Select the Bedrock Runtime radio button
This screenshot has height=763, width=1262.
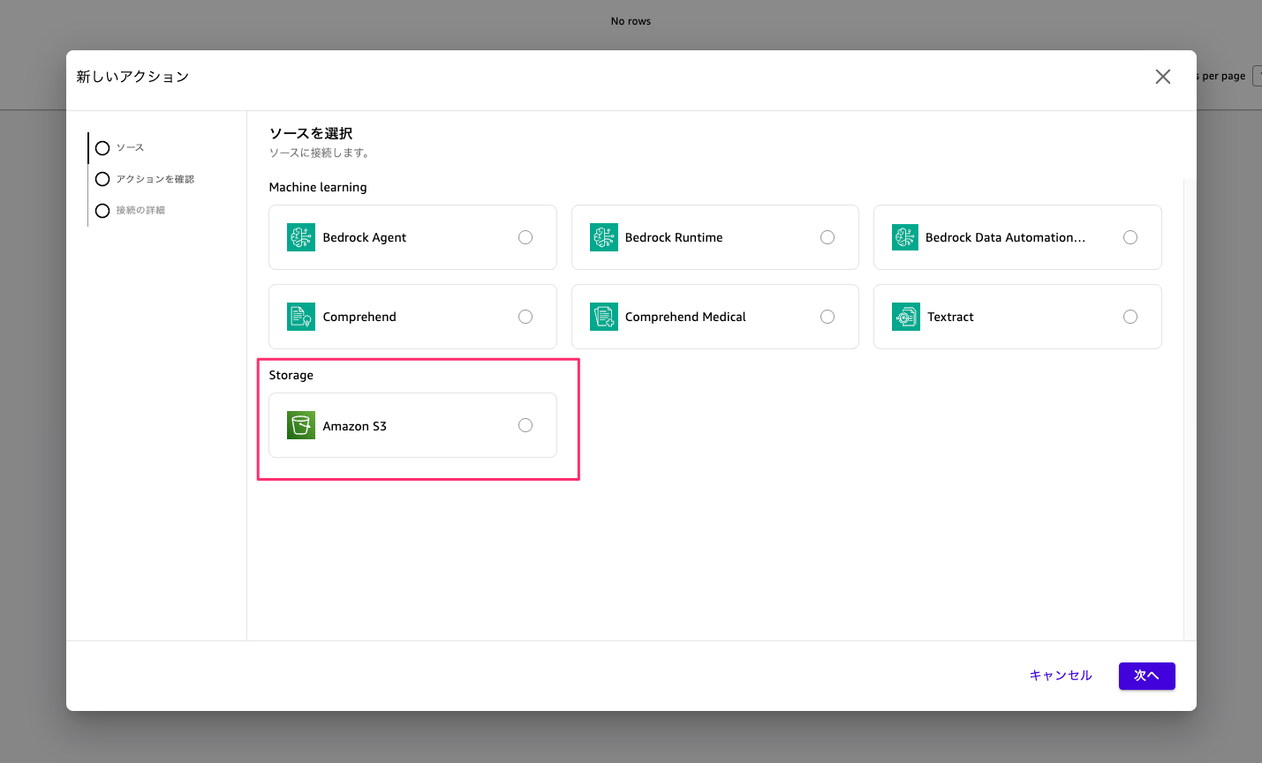[827, 237]
